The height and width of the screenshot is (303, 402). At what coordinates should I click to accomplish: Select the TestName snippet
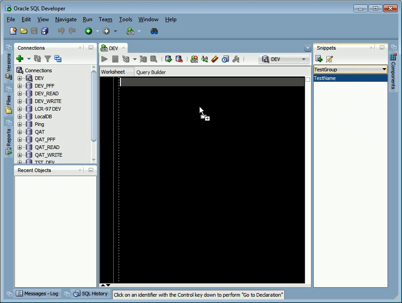click(x=350, y=78)
